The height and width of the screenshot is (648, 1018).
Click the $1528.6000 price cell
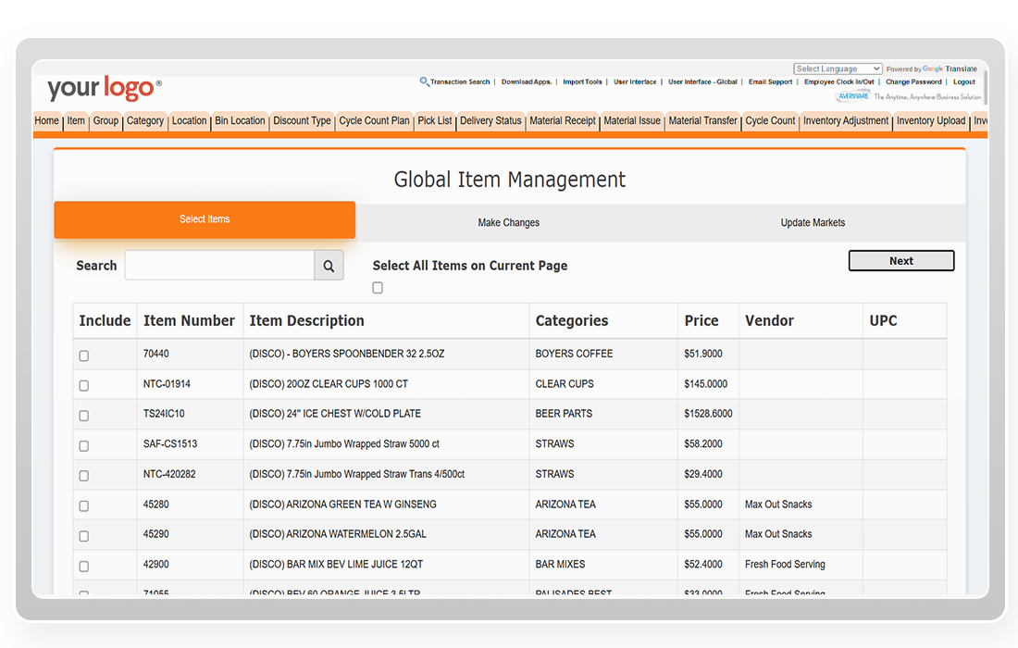pos(708,414)
